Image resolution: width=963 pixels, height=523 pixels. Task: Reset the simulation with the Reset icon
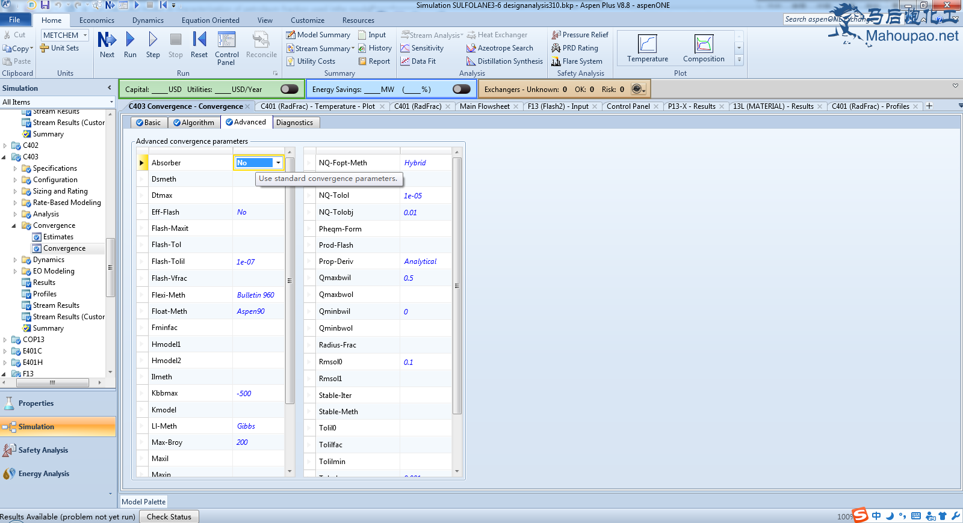coord(199,45)
